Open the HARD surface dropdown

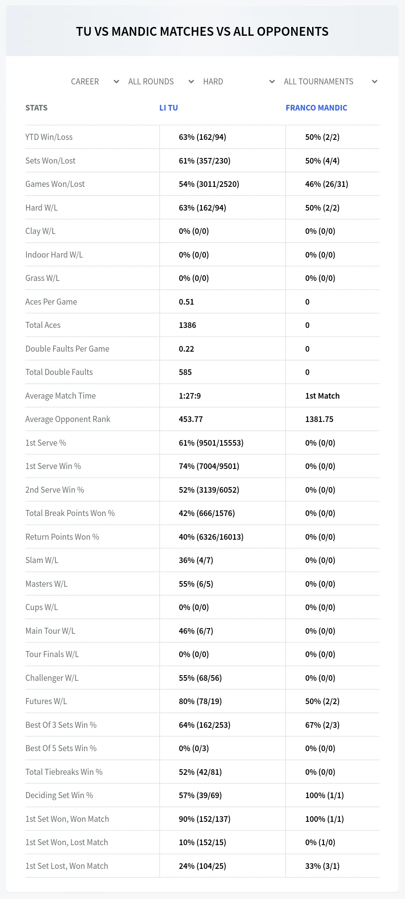[239, 82]
